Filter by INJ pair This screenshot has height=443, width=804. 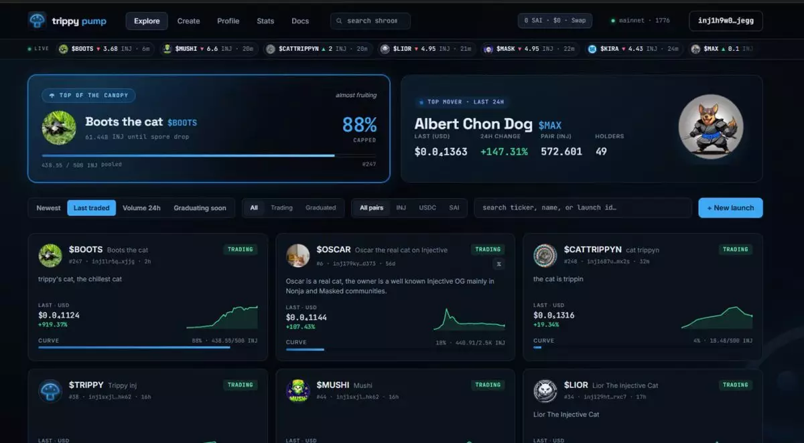[x=401, y=207]
